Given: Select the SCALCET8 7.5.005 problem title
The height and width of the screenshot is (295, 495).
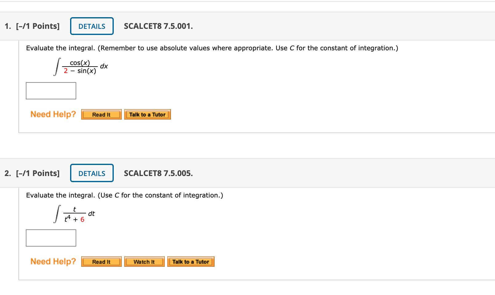Looking at the screenshot, I should (x=158, y=173).
